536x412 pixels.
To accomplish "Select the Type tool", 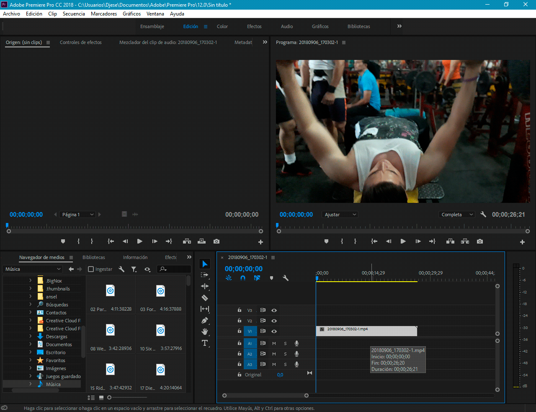I will pyautogui.click(x=205, y=343).
